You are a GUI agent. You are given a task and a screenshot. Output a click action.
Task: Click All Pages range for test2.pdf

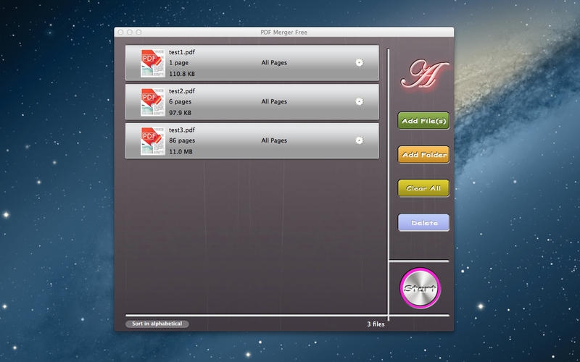pyautogui.click(x=274, y=101)
